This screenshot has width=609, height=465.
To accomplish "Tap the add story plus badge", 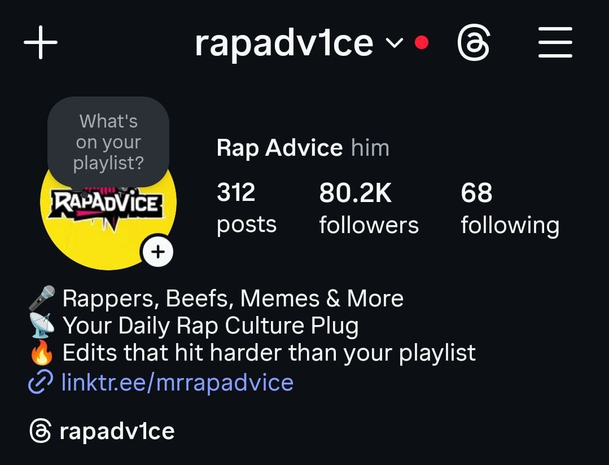I will tap(157, 252).
